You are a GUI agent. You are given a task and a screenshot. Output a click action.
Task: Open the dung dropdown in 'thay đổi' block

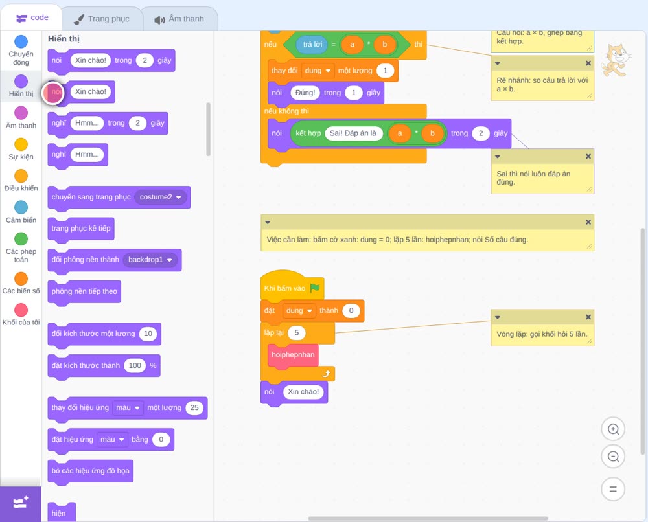click(x=318, y=71)
